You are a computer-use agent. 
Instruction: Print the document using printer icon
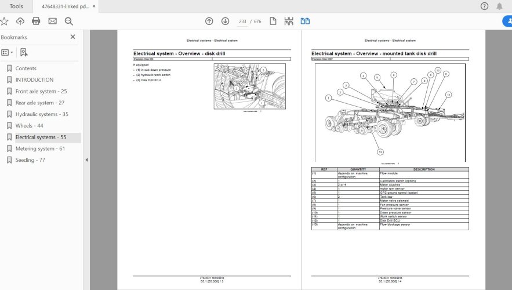point(36,21)
